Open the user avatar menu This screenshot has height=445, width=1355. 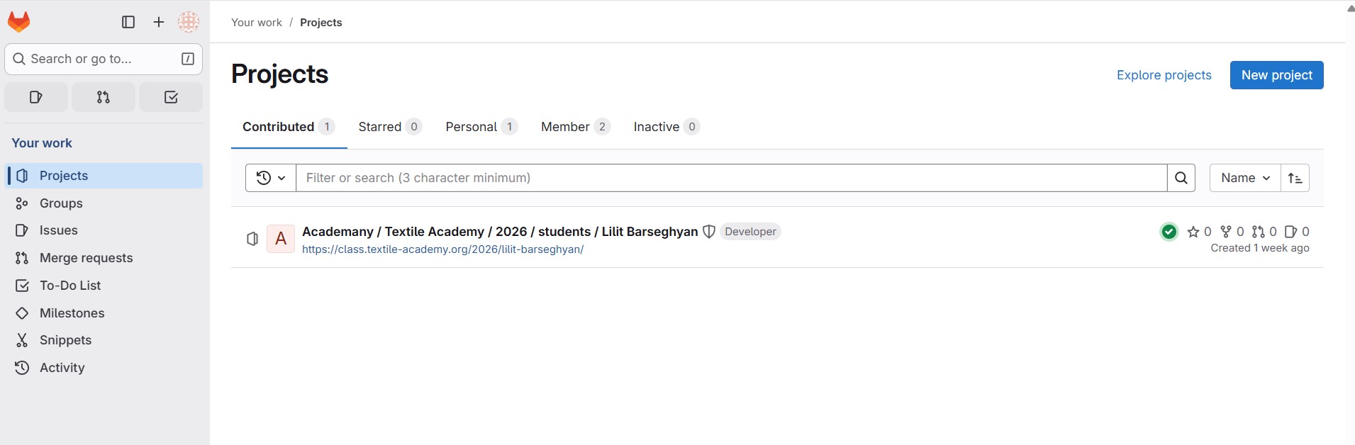pyautogui.click(x=189, y=22)
